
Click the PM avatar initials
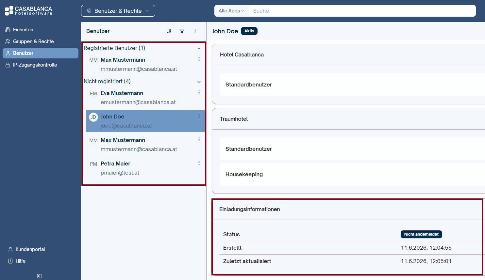click(93, 164)
